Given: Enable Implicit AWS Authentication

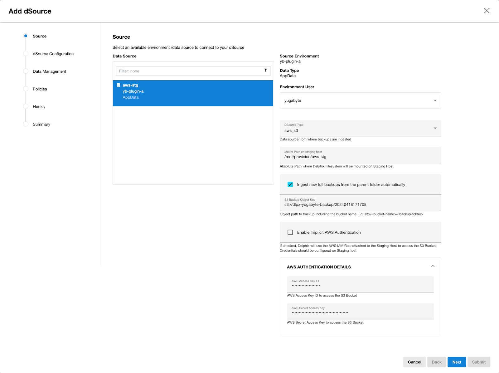Looking at the screenshot, I should click(290, 232).
